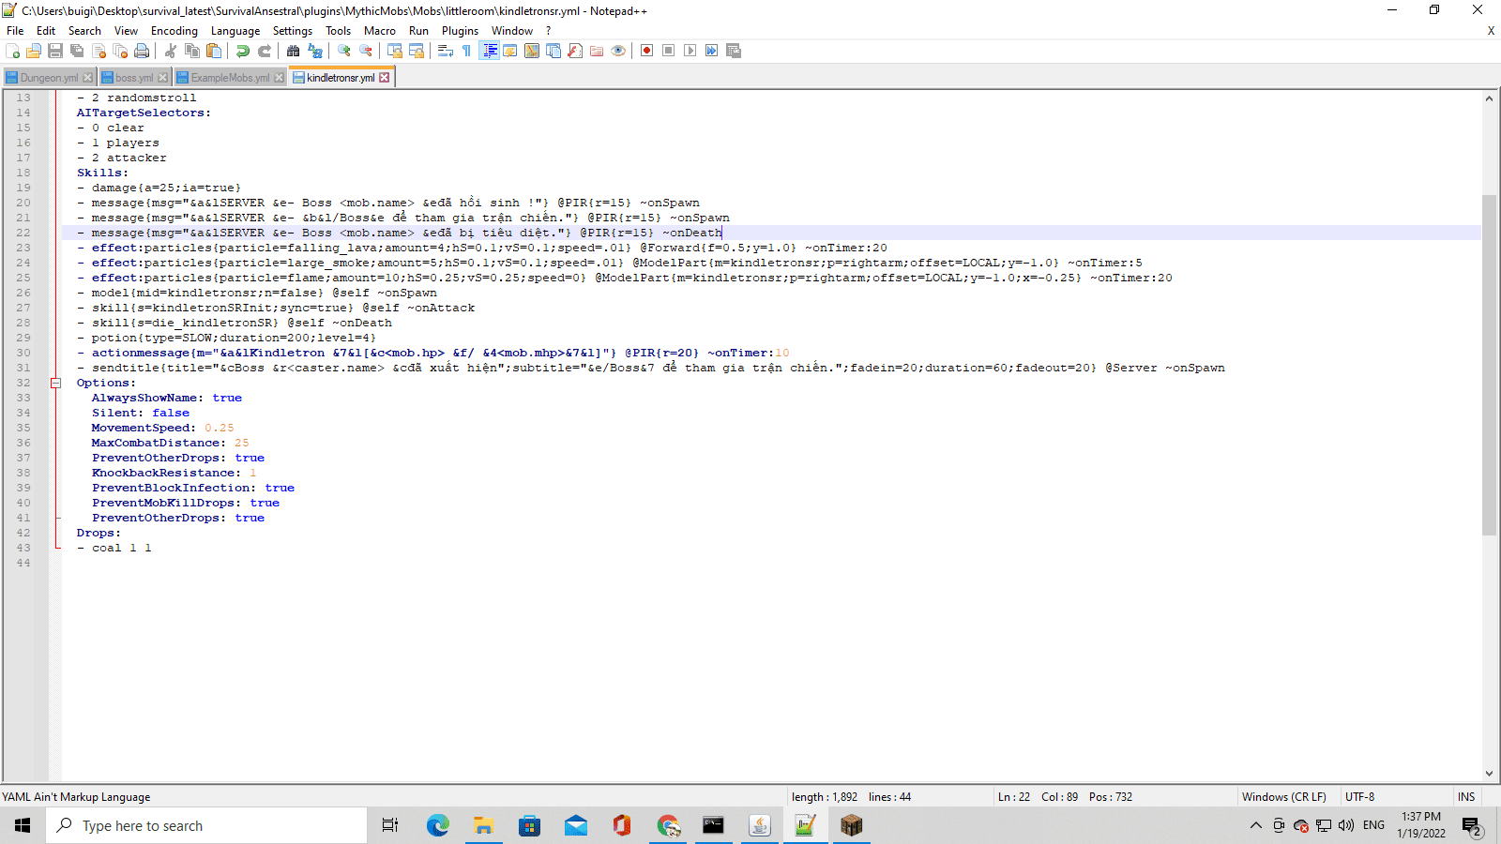Open the File menu
Viewport: 1501px width, 844px height.
(15, 31)
